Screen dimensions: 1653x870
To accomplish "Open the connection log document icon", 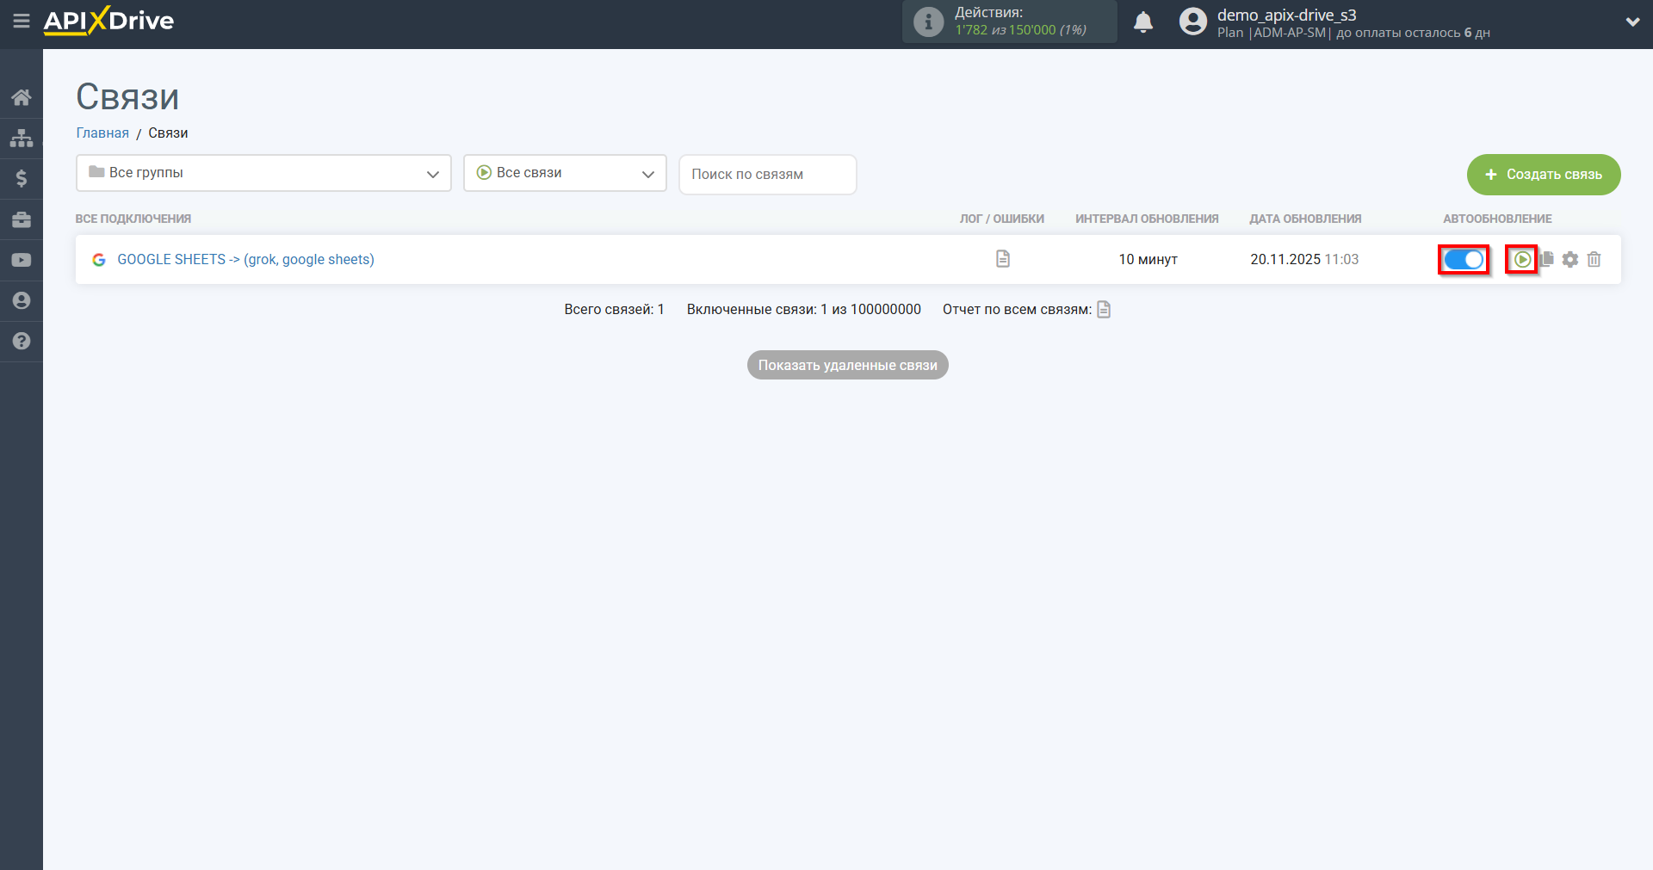I will coord(1002,259).
